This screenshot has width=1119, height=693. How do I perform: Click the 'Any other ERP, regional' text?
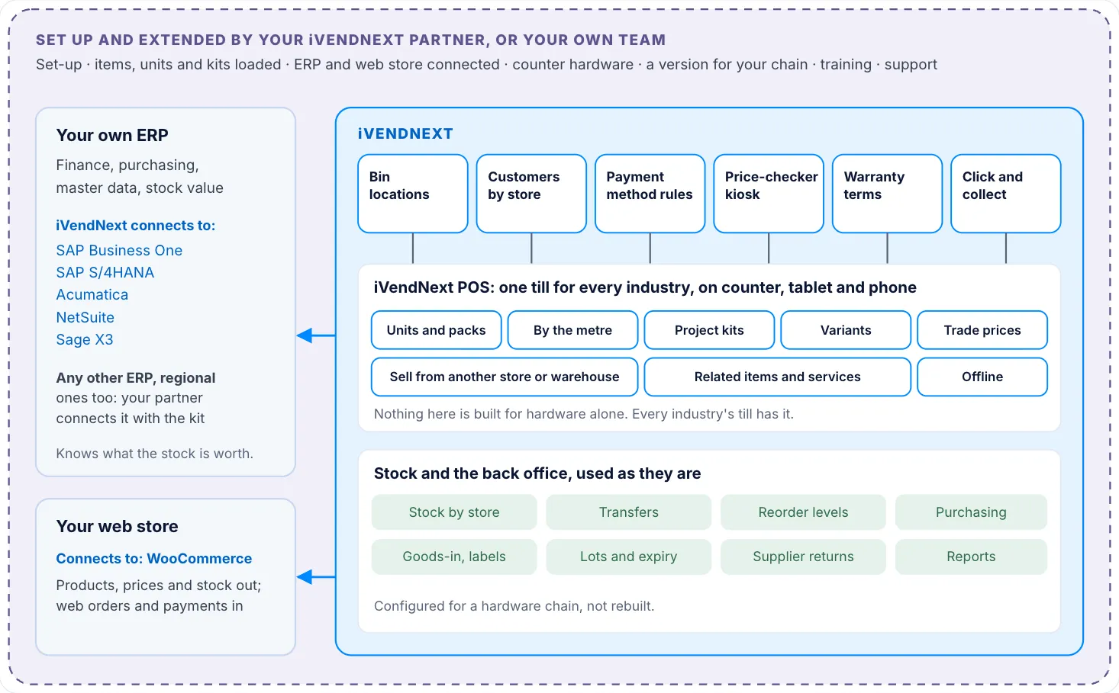pyautogui.click(x=136, y=377)
